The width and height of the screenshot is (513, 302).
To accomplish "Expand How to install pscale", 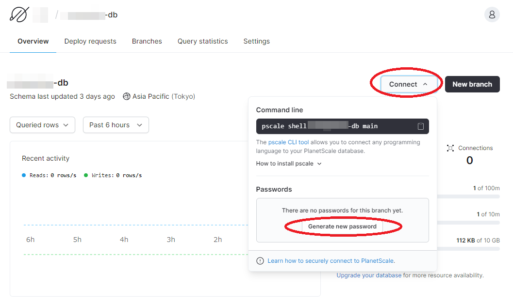I will (289, 164).
